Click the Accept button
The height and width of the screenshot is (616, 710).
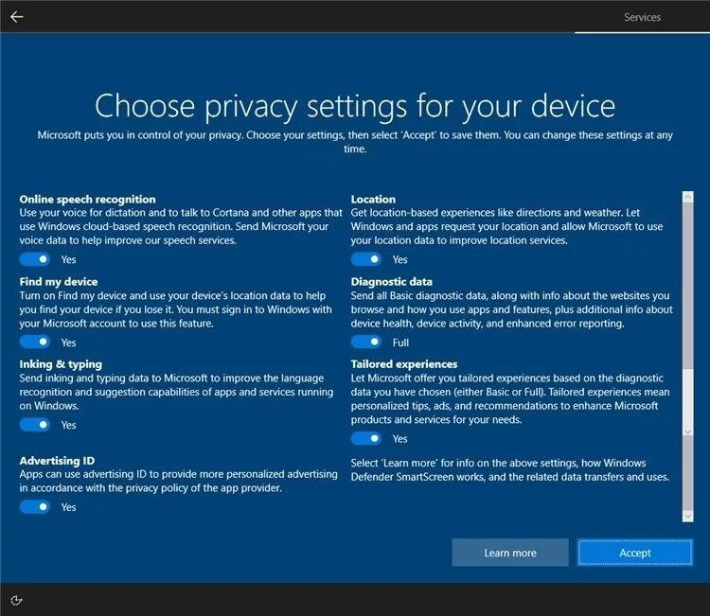coord(635,553)
